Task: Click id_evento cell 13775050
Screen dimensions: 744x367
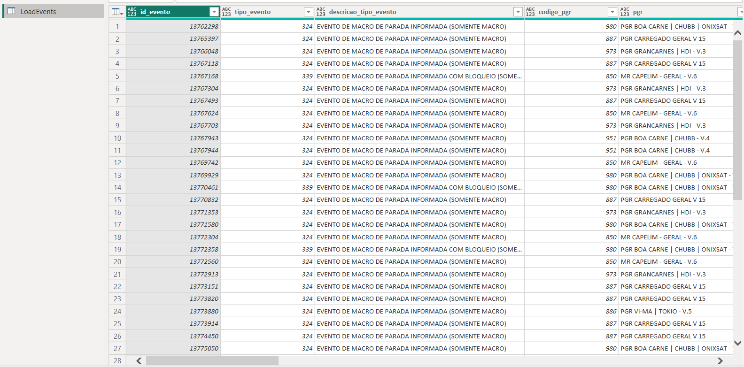Action: pos(173,348)
